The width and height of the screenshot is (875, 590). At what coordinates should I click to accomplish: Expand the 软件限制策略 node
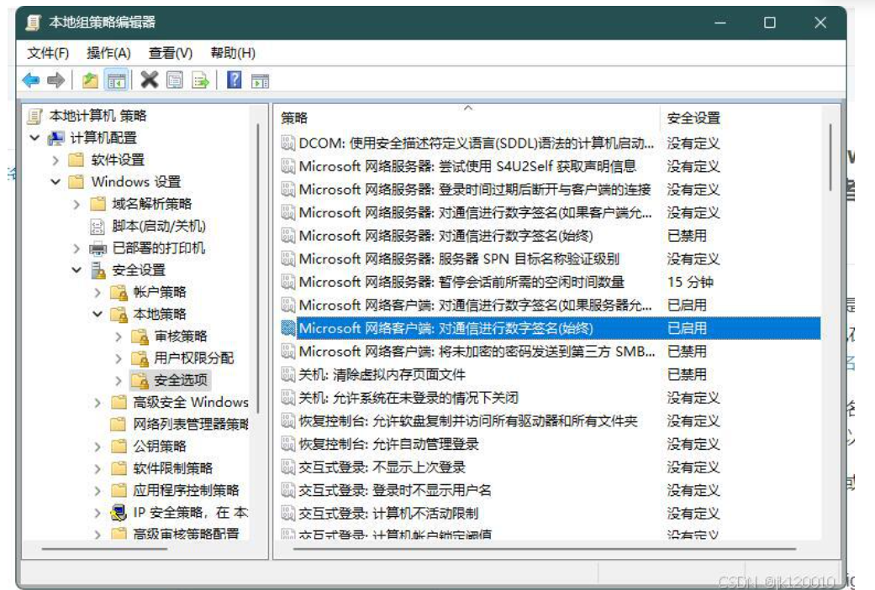coord(98,468)
